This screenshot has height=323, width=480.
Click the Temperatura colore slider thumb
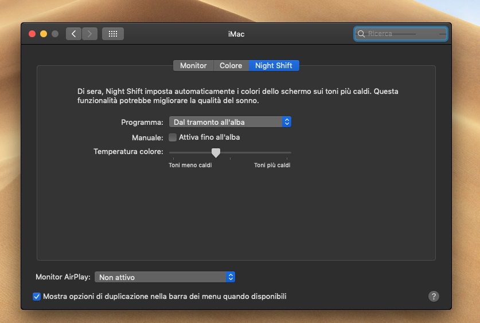pos(216,153)
